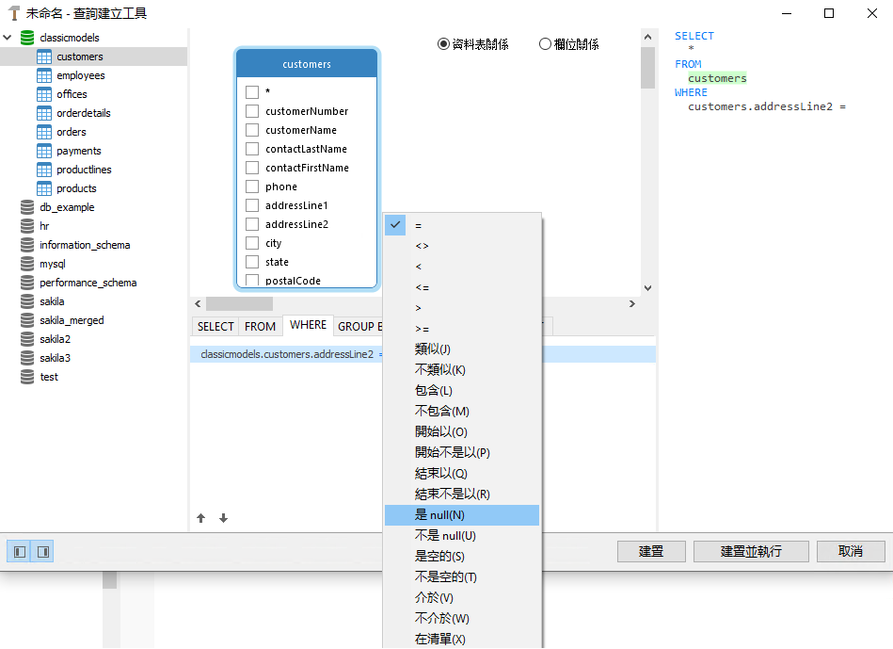Toggle the right pane layout icon
Screen dimensions: 893x649
pyautogui.click(x=42, y=551)
